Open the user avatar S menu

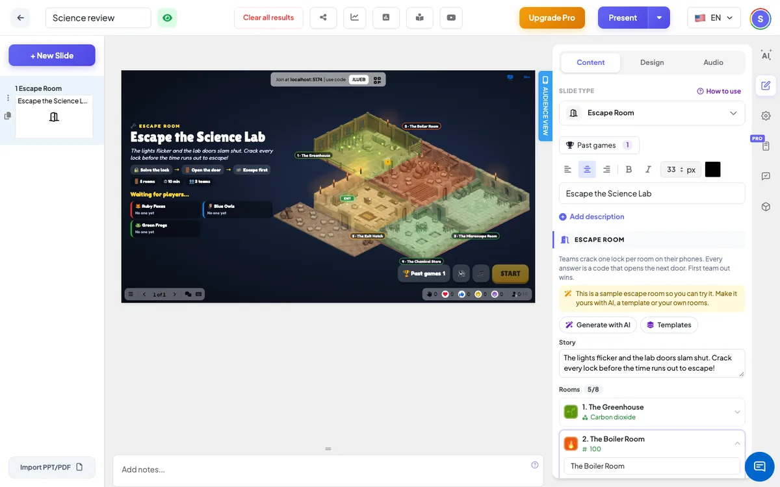point(760,18)
